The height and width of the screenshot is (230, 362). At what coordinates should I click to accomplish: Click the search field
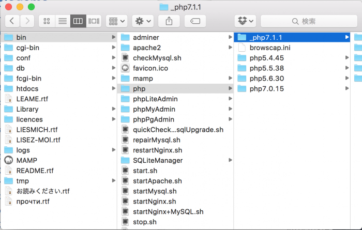309,21
